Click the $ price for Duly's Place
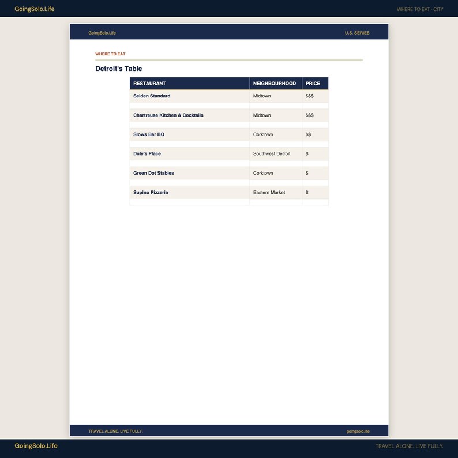The width and height of the screenshot is (458, 458). tap(307, 153)
